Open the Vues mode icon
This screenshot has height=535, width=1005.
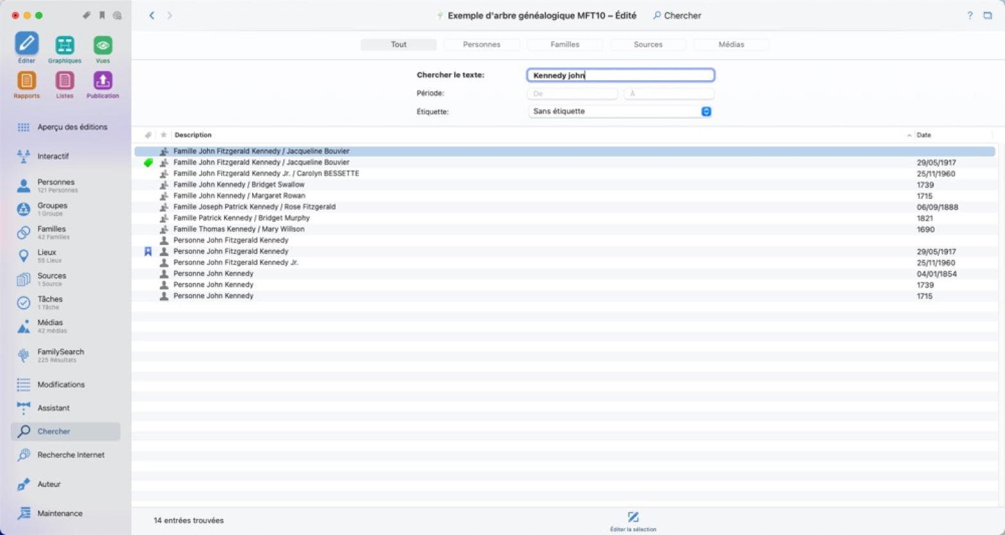point(103,45)
